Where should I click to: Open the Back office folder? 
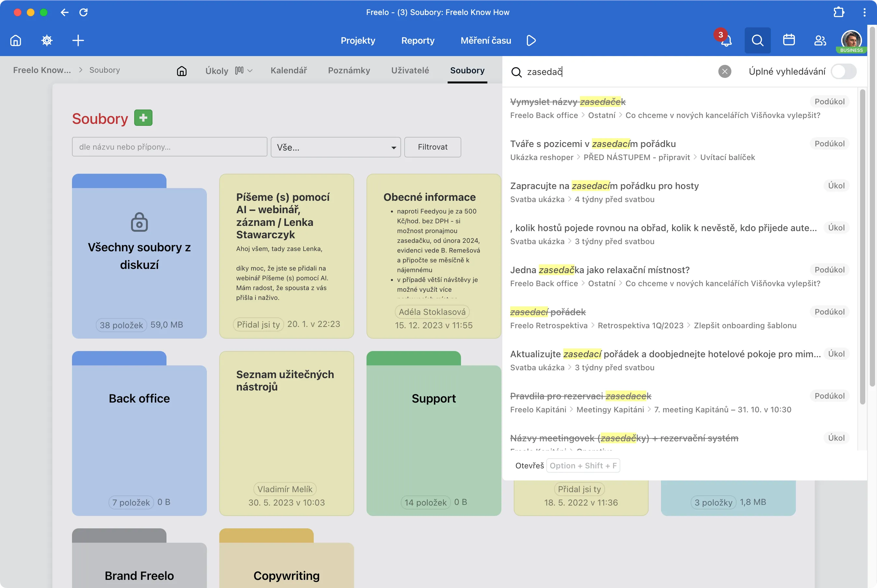(x=139, y=434)
